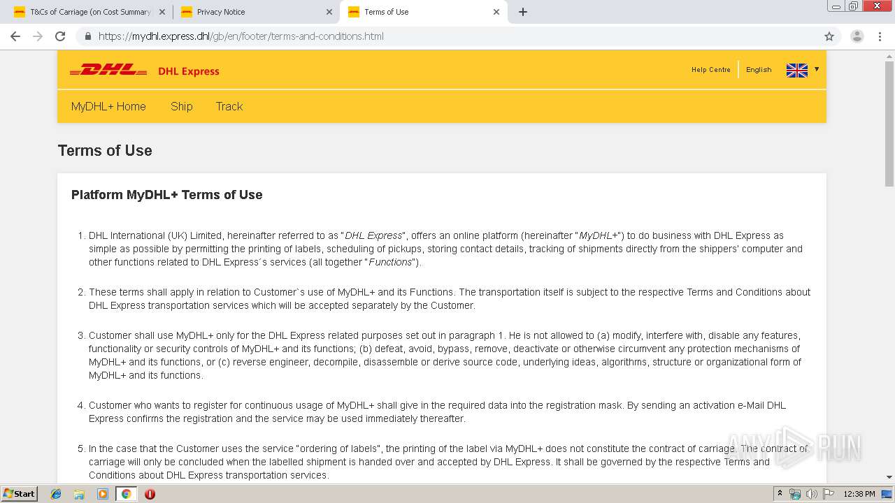Open the Track menu item
The height and width of the screenshot is (503, 895).
[x=229, y=106]
